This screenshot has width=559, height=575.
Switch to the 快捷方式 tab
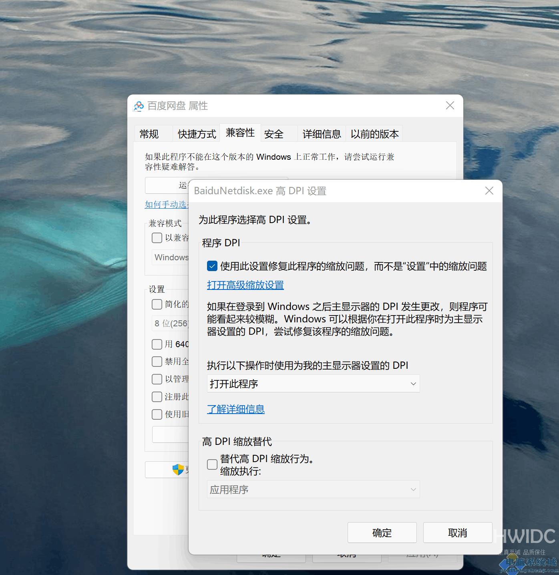pyautogui.click(x=197, y=134)
